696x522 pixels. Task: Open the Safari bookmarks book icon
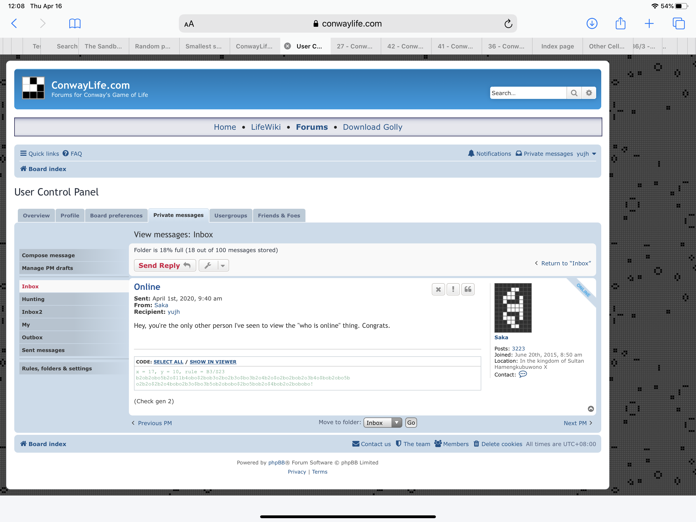75,23
